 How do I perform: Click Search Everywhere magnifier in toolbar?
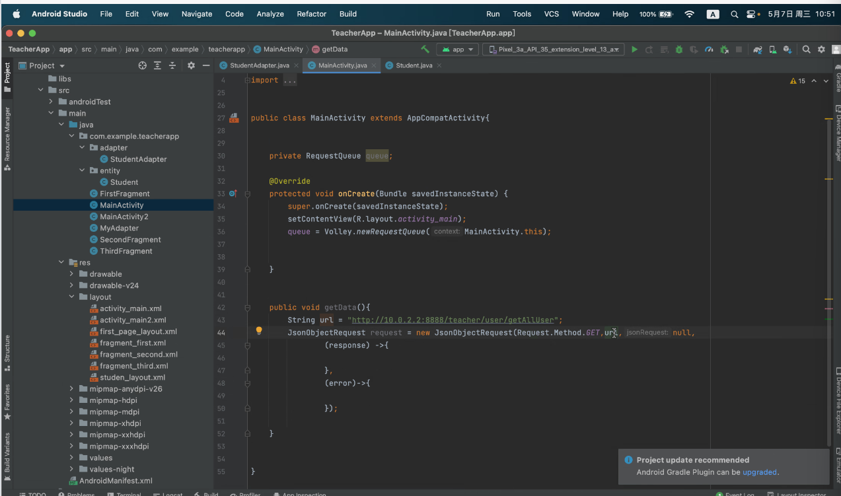(x=807, y=50)
